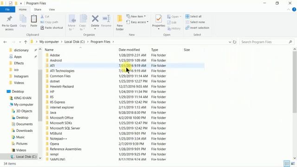Switch to the Share ribbon tab

[38, 9]
